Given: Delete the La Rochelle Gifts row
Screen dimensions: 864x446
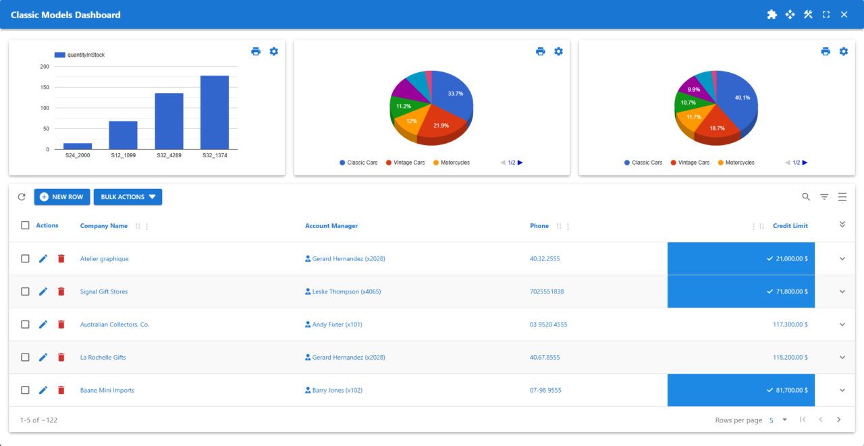Looking at the screenshot, I should 61,357.
